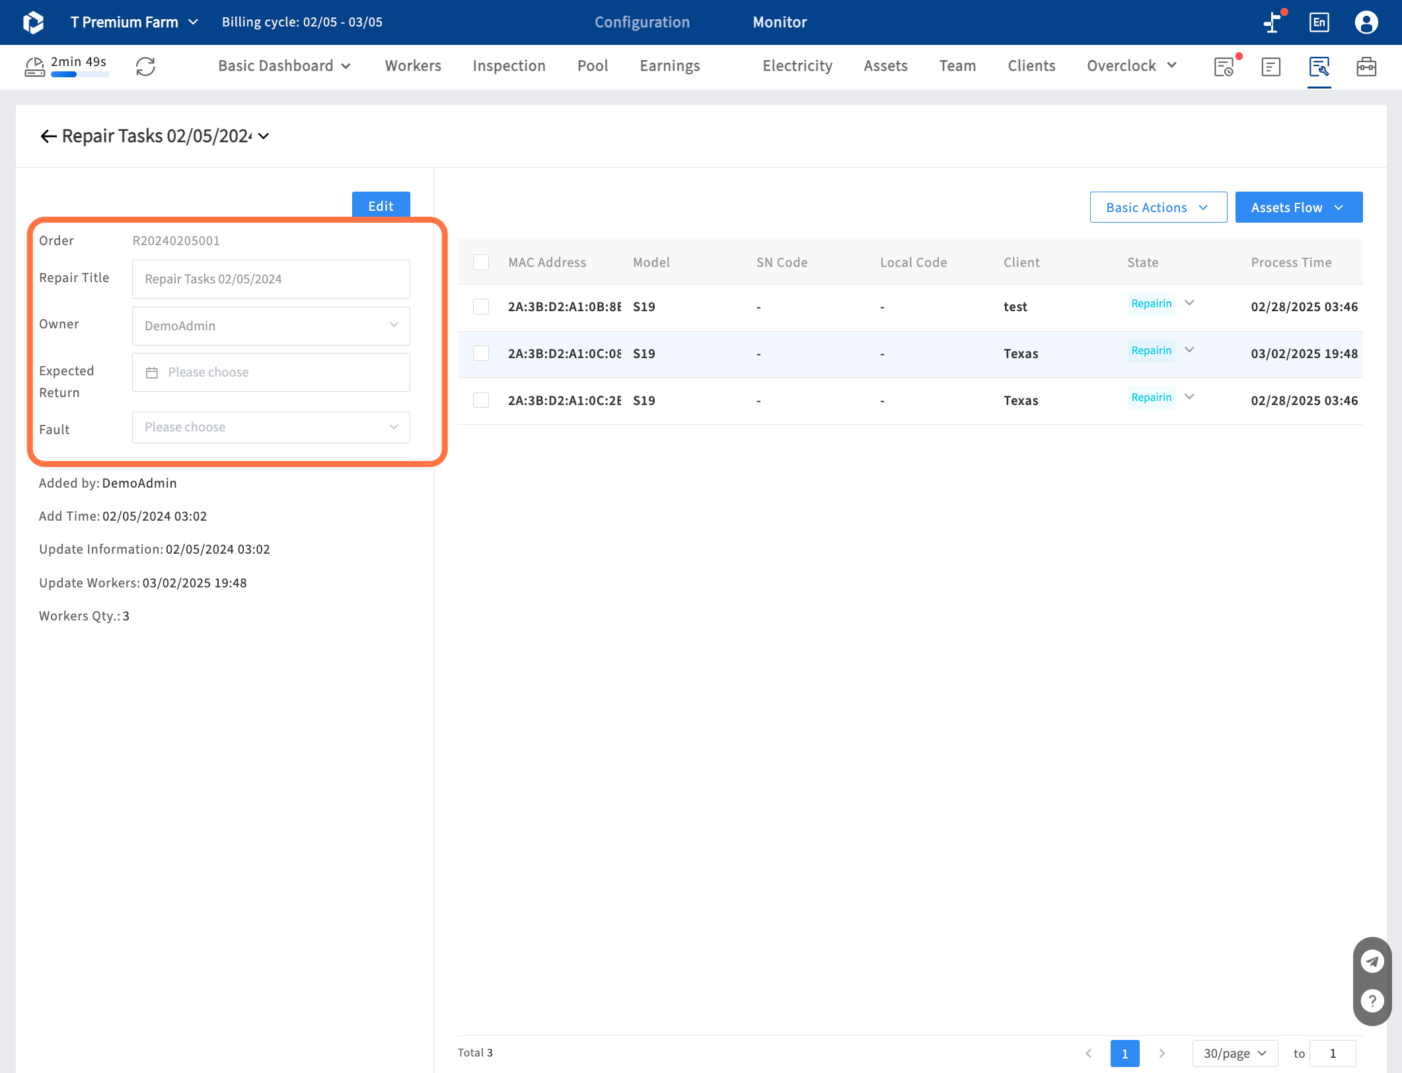Screen dimensions: 1402x1073
Task: Switch to the Monitor tab
Action: pos(780,22)
